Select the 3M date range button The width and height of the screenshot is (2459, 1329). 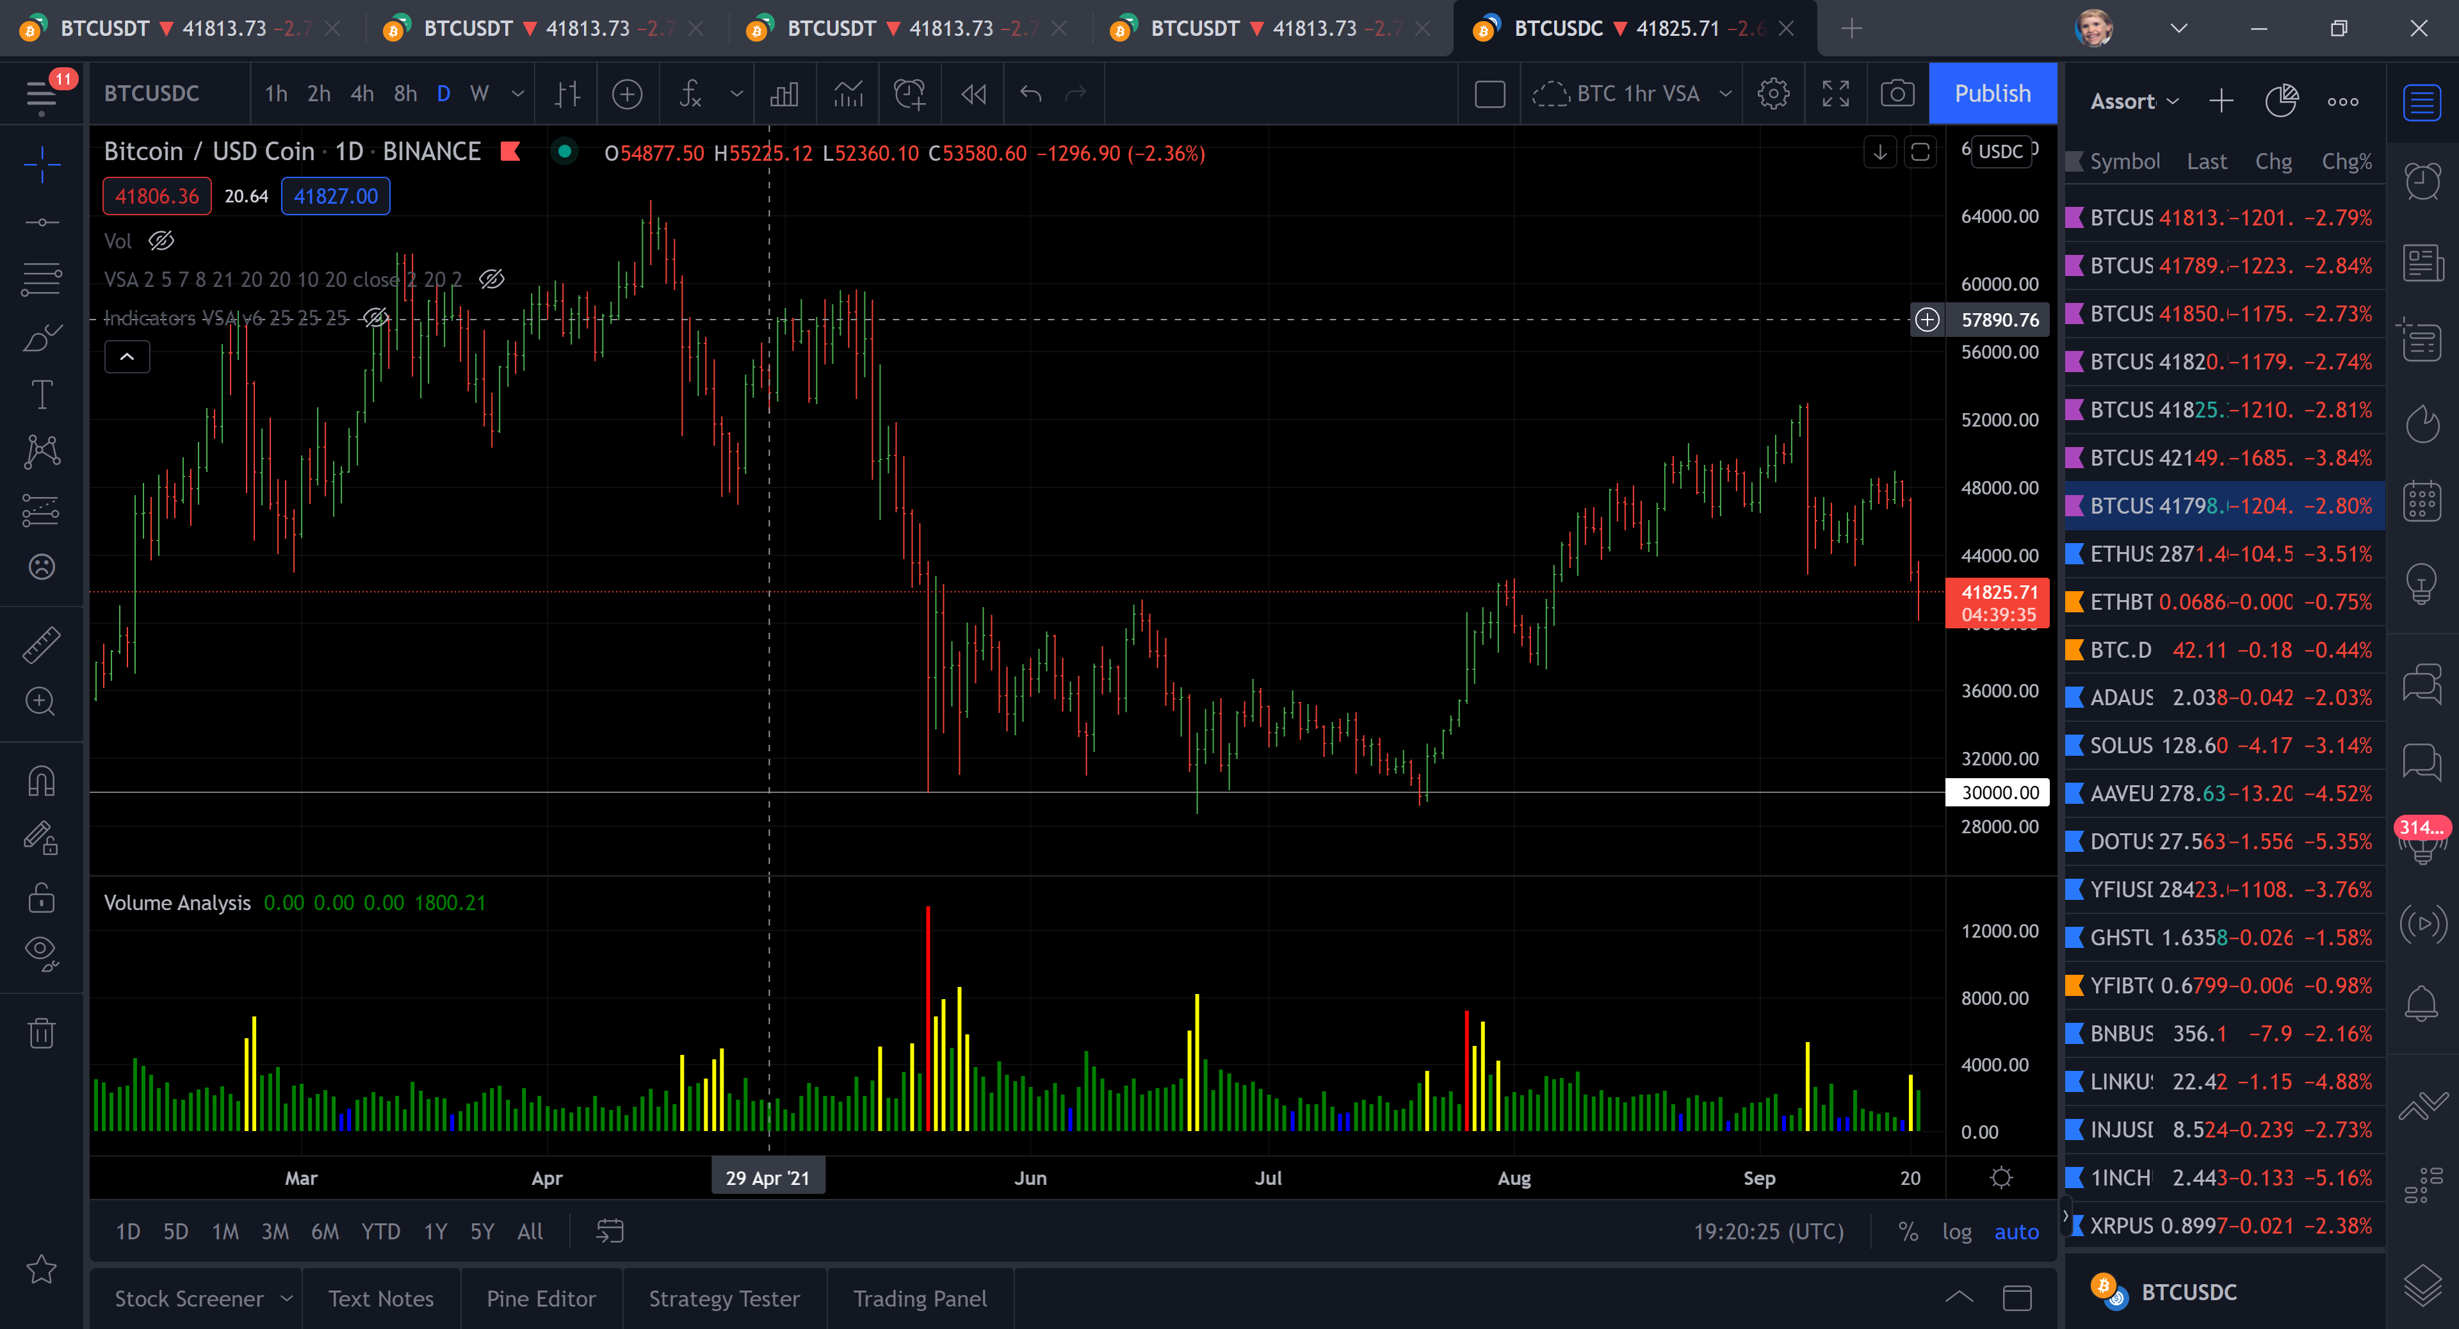click(x=275, y=1232)
